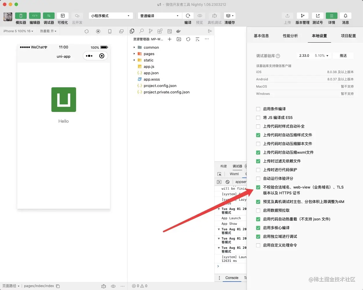Check 上传代码时自动压缩脚本文件
The width and height of the screenshot is (363, 290).
click(258, 144)
